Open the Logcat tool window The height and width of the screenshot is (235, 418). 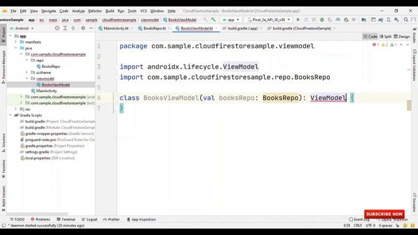tap(89, 219)
